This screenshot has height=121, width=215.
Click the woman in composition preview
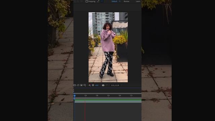click(x=107, y=50)
